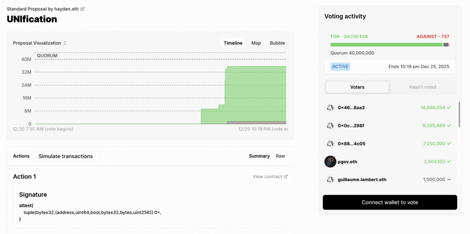Click the green FOR vote progress bar
Image resolution: width=470 pixels, height=234 pixels.
coord(386,45)
